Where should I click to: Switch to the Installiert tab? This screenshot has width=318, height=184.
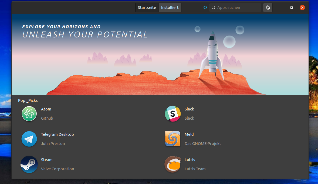(170, 8)
